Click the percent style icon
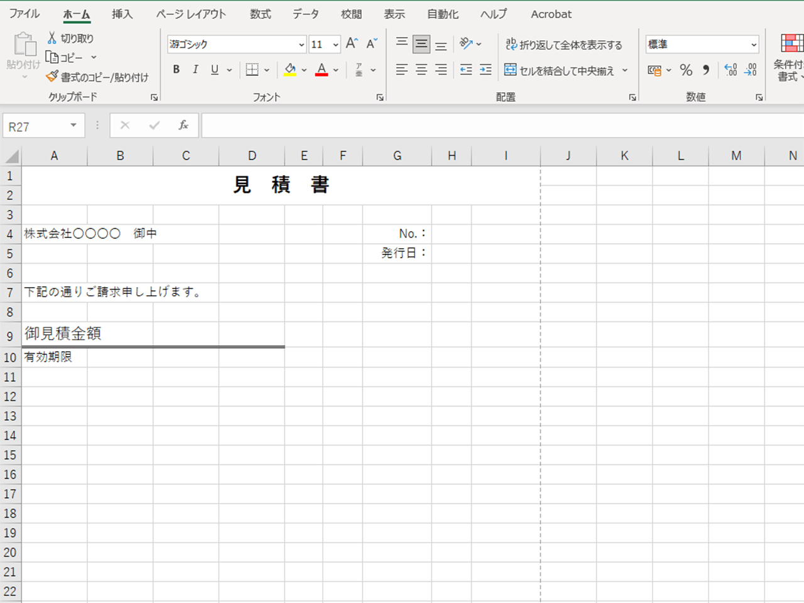 [x=686, y=70]
